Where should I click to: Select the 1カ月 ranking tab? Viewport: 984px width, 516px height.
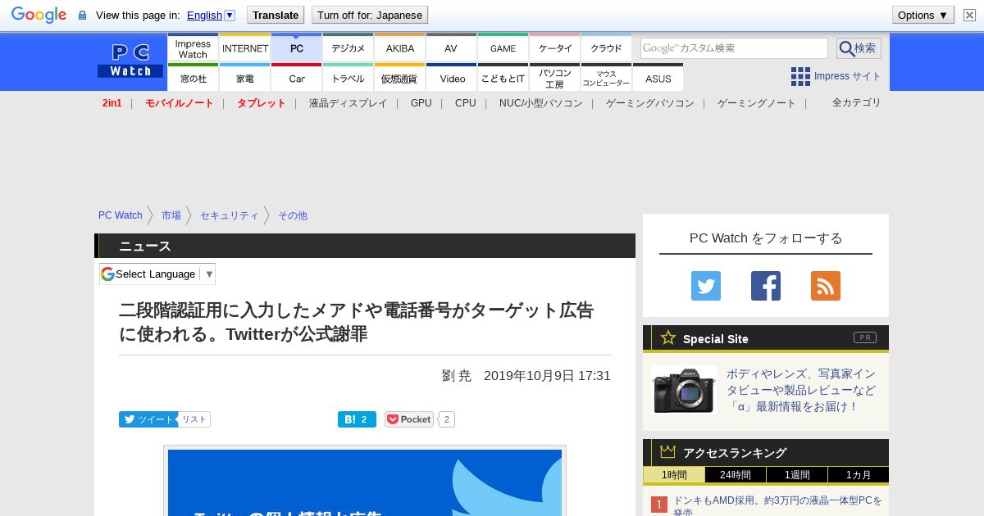pyautogui.click(x=859, y=475)
